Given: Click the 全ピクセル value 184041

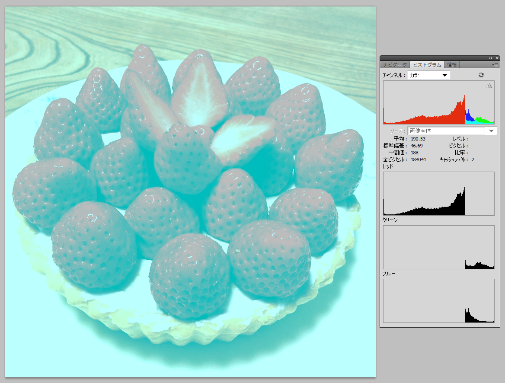Looking at the screenshot, I should (419, 160).
